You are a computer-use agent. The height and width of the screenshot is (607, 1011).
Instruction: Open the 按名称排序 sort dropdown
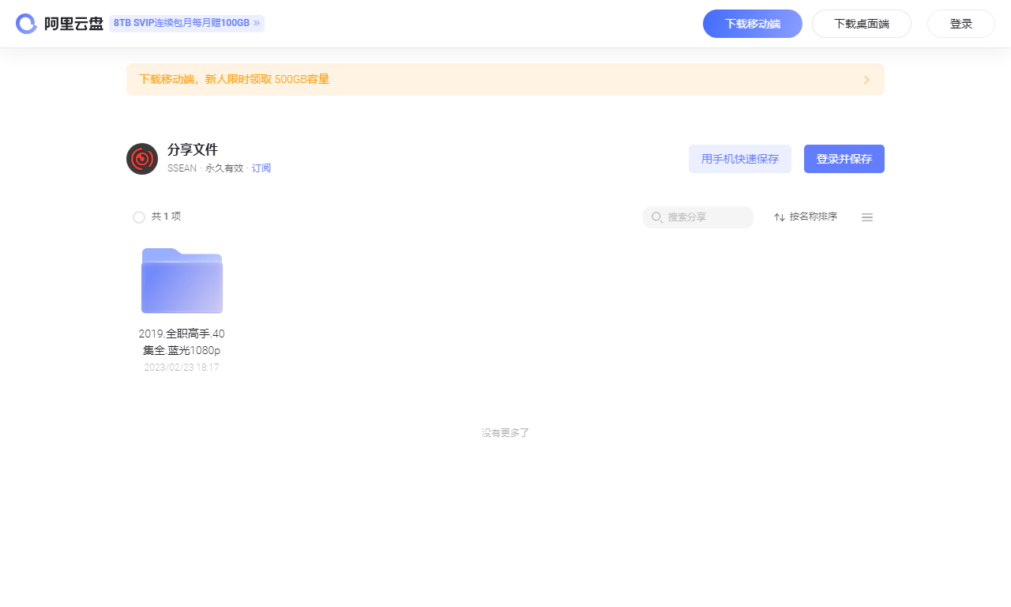pos(806,217)
